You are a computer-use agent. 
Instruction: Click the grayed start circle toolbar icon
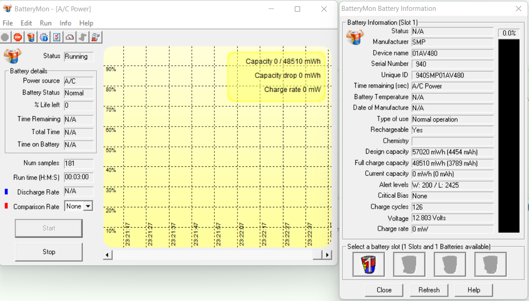[x=5, y=37]
